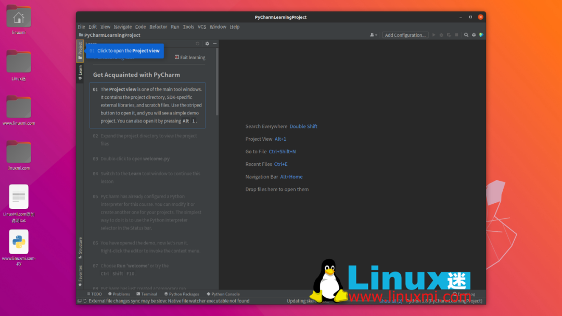Select lesson step 01 Project view description
Screen dimensions: 562x316
(147, 105)
